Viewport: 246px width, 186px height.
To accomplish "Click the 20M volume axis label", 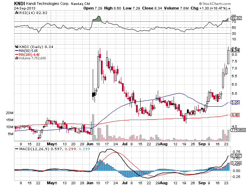I will pos(9,113).
